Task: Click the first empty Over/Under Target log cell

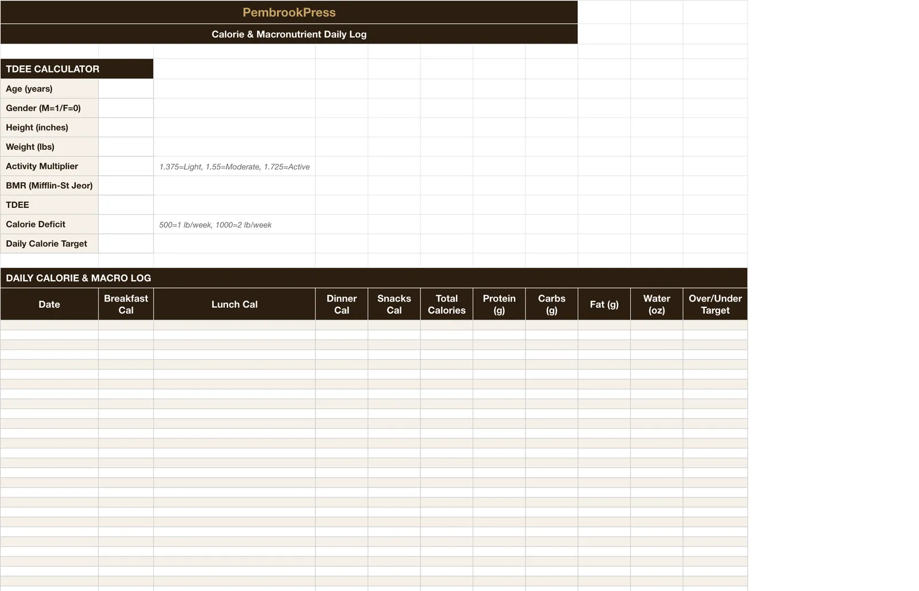Action: point(715,325)
